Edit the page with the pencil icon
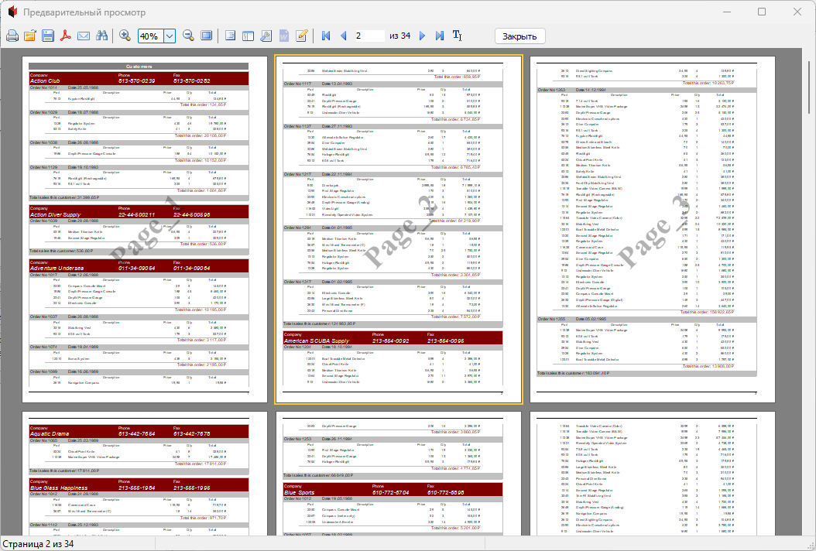This screenshot has width=816, height=551. tap(302, 36)
